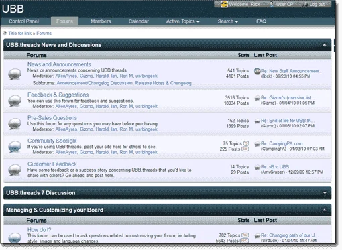
Task: Open the Feedback & Suggestions forum
Action: [x=58, y=95]
